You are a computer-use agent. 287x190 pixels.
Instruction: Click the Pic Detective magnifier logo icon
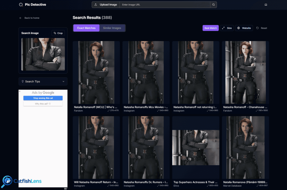coord(21,4)
